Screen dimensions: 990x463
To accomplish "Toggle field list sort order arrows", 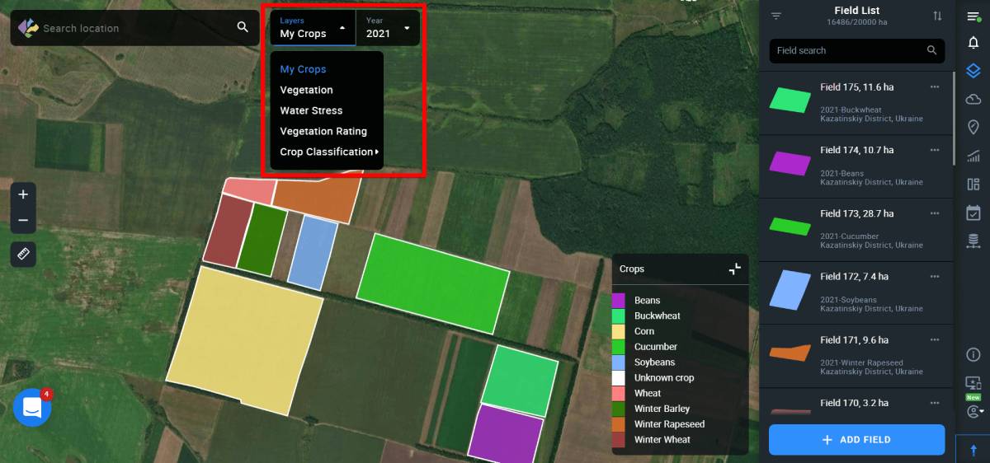I will point(937,16).
